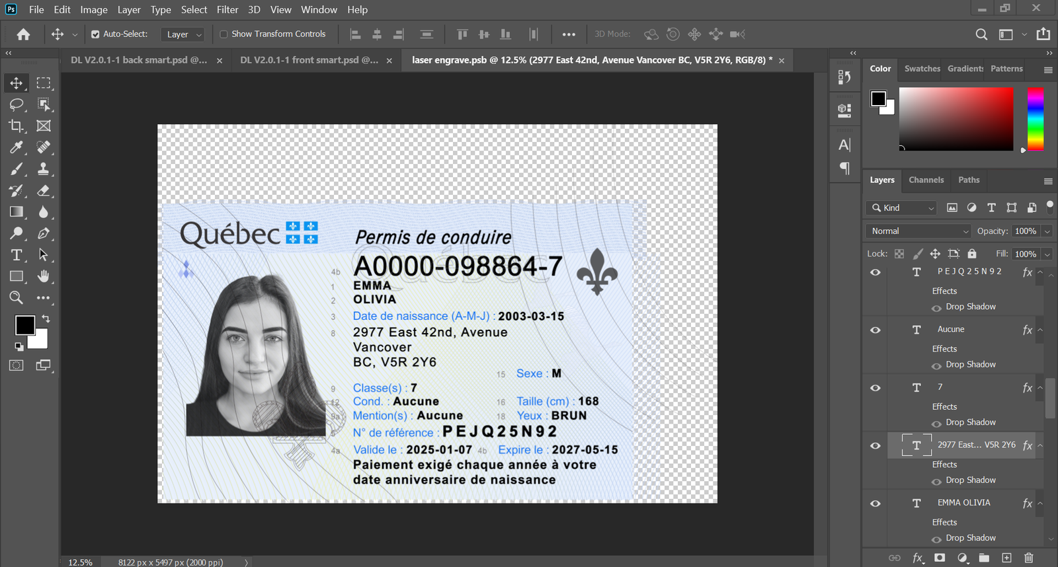Select the Crop tool
Screen dimensions: 1058x567
click(17, 126)
